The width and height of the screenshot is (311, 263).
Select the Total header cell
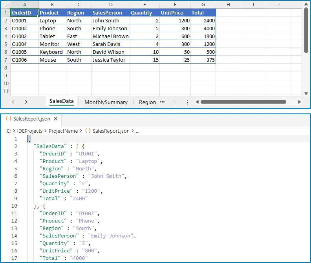pyautogui.click(x=203, y=13)
